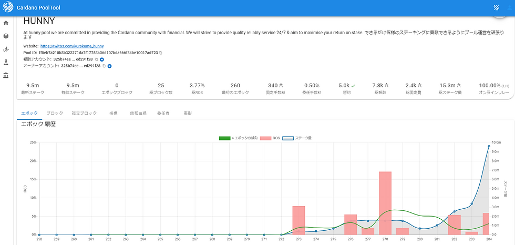Click the 0 エポックブロック value
Viewport: 515px width, 245px height.
[117, 85]
